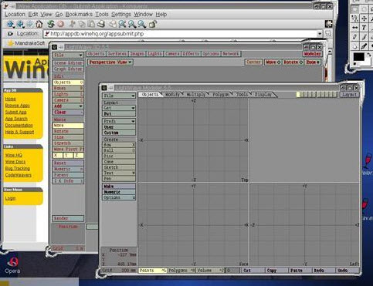Toggle Y axis button in Layout
Screen dimensions: 373x286
pyautogui.click(x=68, y=155)
